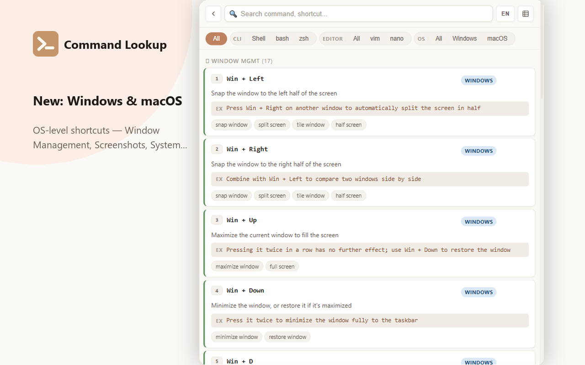
Task: Click the 'Win + Up' shortcut title
Action: (x=242, y=220)
